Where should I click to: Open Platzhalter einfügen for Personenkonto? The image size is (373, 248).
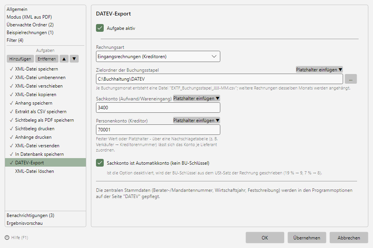point(196,121)
